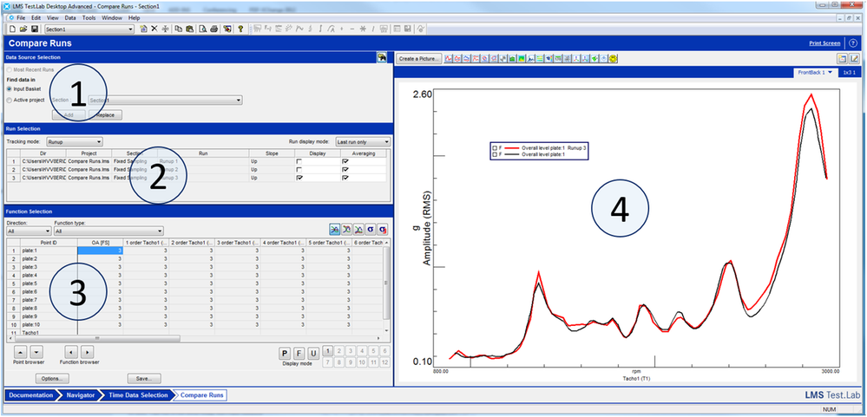Select the Active project radio button
The width and height of the screenshot is (867, 417).
[x=10, y=101]
